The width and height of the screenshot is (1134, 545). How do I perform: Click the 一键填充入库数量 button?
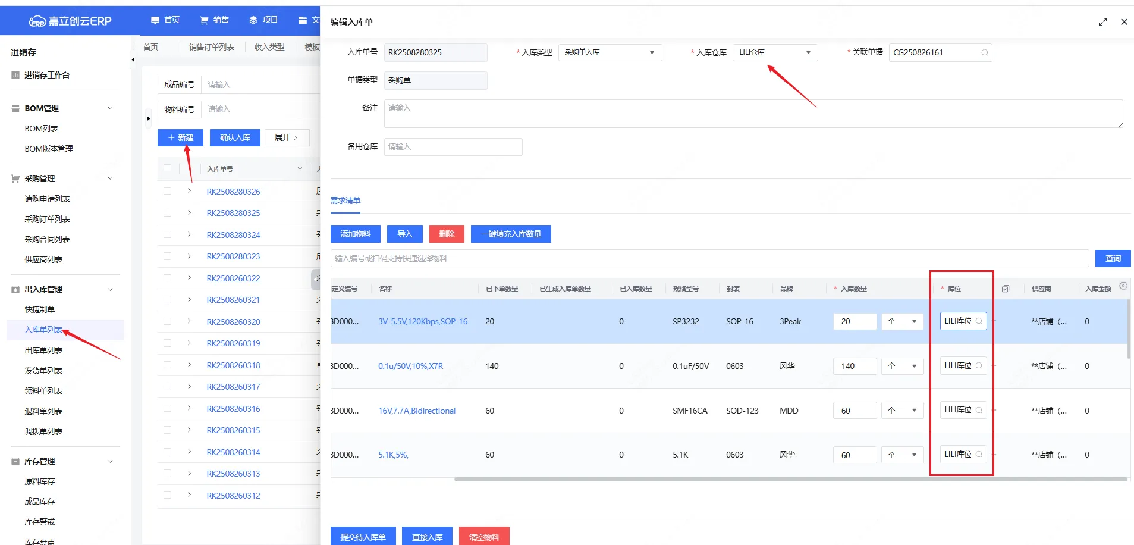511,234
